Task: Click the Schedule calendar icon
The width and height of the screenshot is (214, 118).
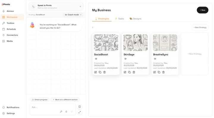Action: 4,29
